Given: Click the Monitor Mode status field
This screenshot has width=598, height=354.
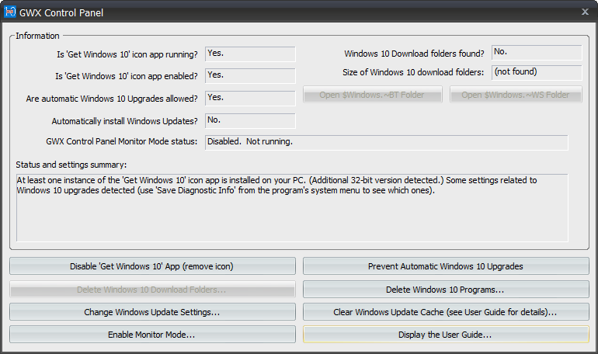Looking at the screenshot, I should (386, 142).
